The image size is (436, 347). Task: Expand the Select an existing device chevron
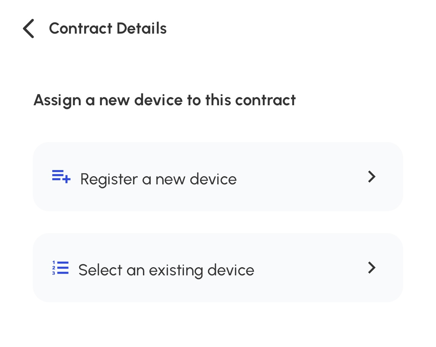[x=372, y=268]
